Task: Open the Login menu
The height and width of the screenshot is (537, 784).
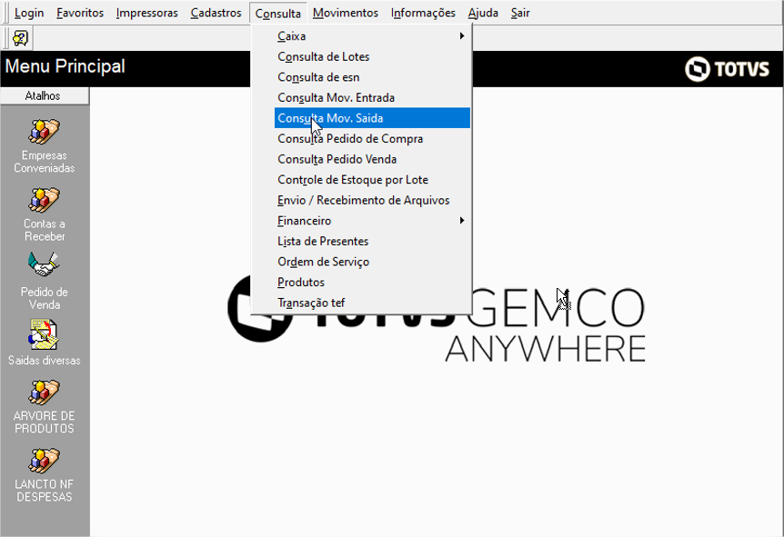Action: tap(29, 13)
